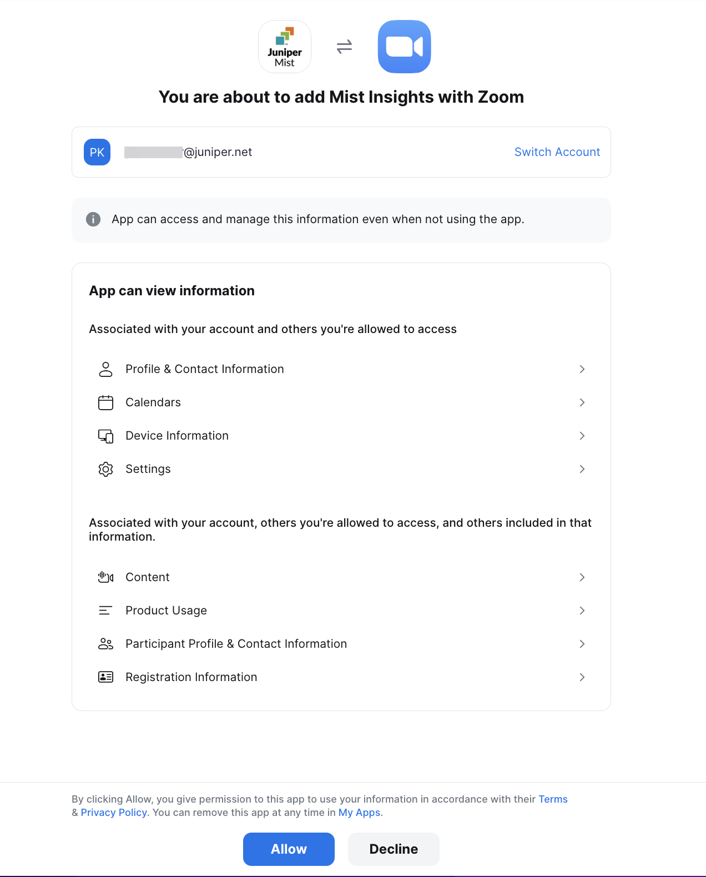Click the Switch Account link
This screenshot has width=706, height=877.
(557, 152)
